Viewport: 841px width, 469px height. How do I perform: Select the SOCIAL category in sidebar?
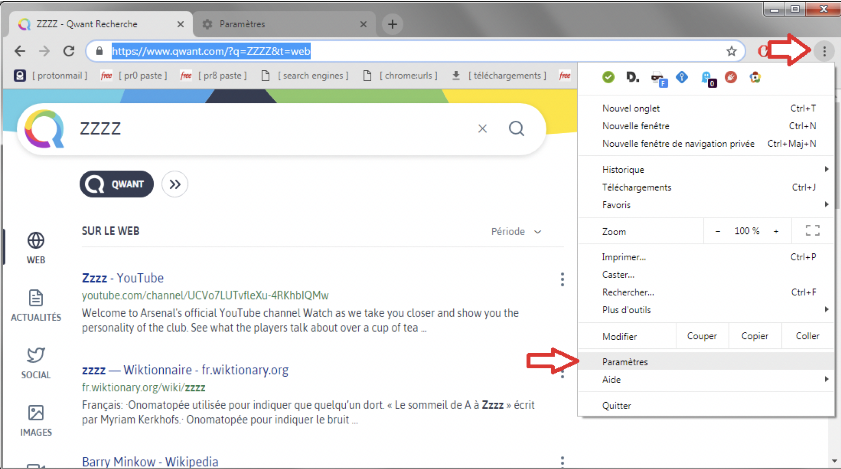(36, 363)
